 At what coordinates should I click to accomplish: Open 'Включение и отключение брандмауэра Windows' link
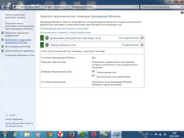[x=18, y=41]
